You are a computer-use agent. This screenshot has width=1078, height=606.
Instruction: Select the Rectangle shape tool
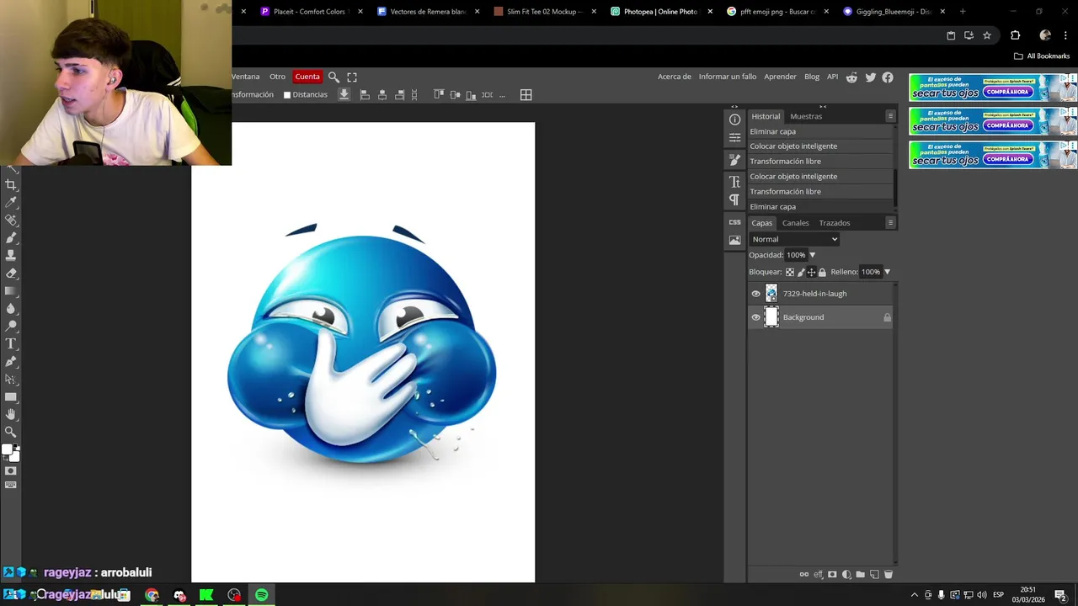11,396
